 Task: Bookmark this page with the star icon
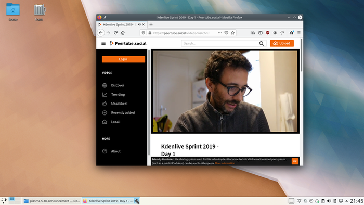pyautogui.click(x=232, y=33)
